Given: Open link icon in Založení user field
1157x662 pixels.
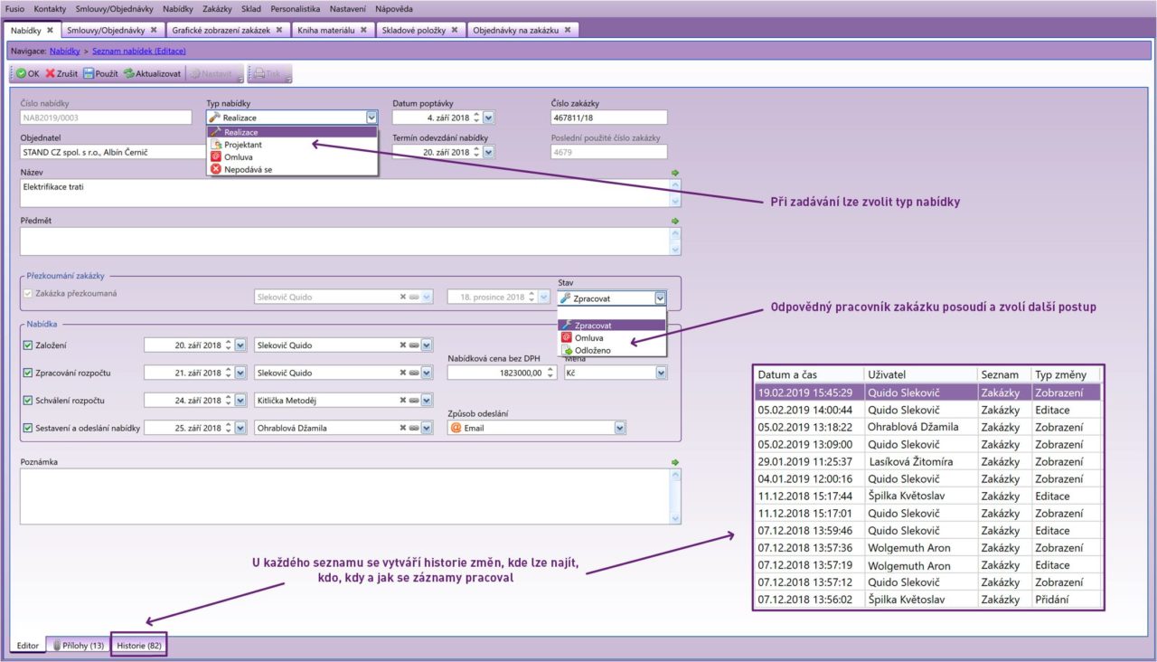Looking at the screenshot, I should [414, 345].
